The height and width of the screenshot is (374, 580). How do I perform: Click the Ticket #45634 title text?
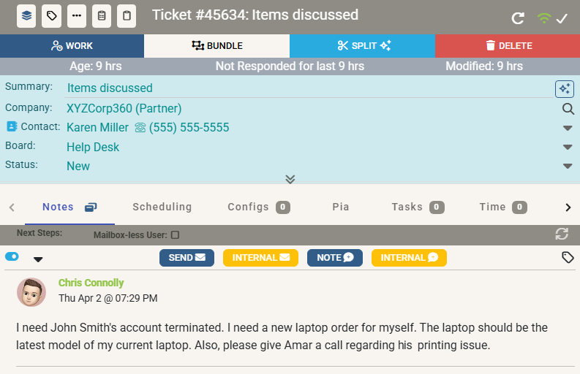point(255,15)
